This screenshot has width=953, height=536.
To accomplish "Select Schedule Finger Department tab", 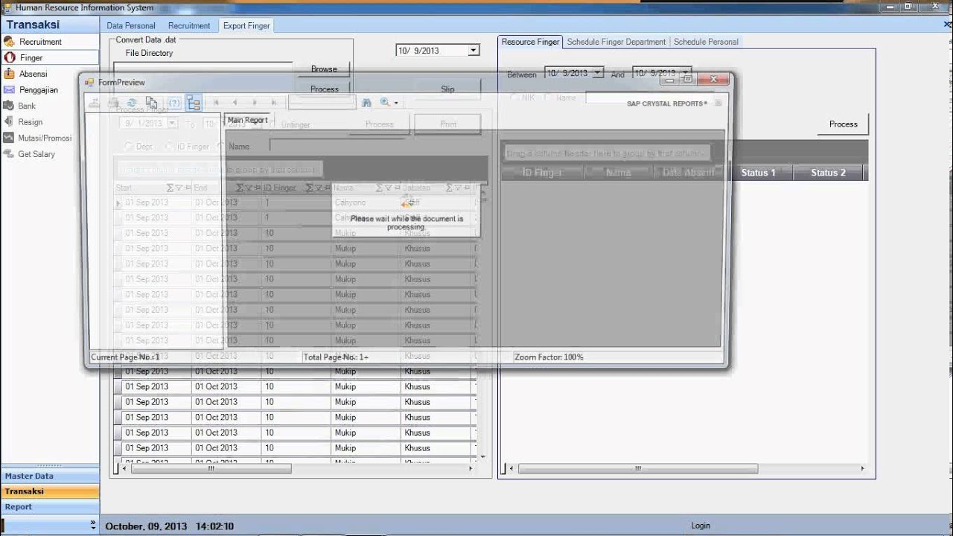I will click(616, 42).
